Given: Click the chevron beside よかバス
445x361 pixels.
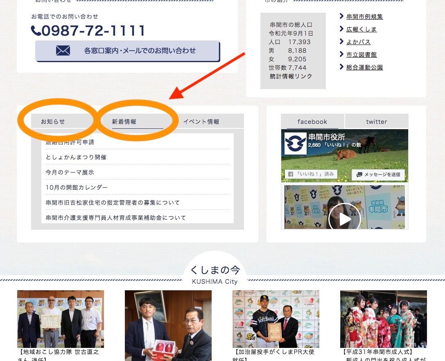Looking at the screenshot, I should pyautogui.click(x=341, y=41).
